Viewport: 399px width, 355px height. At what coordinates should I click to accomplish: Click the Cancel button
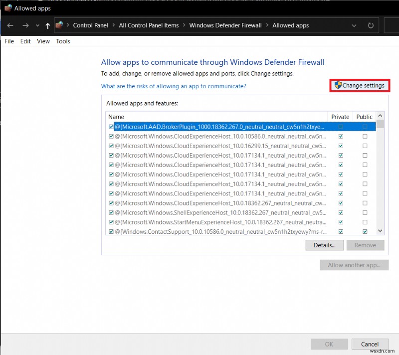click(x=370, y=344)
